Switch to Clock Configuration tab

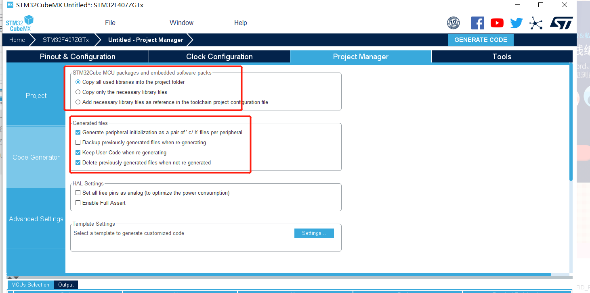pyautogui.click(x=219, y=56)
